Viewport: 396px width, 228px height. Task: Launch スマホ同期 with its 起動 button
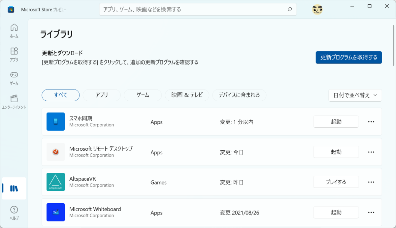tap(336, 122)
